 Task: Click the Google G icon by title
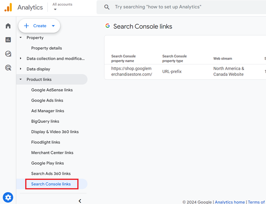click(x=107, y=26)
